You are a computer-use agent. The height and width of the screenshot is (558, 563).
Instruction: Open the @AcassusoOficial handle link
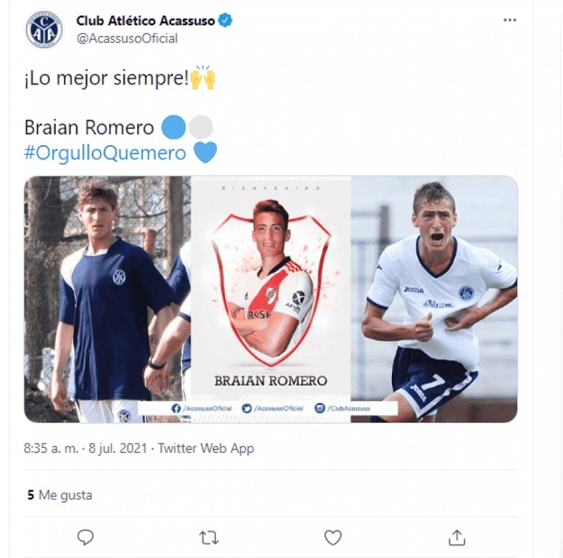(127, 39)
